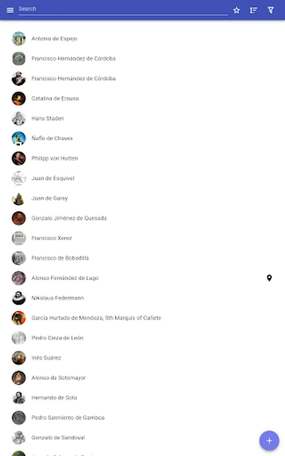Select Inés Suárez from the list
The image size is (285, 456).
click(x=142, y=358)
